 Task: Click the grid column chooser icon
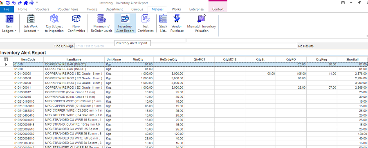click(x=6, y=59)
